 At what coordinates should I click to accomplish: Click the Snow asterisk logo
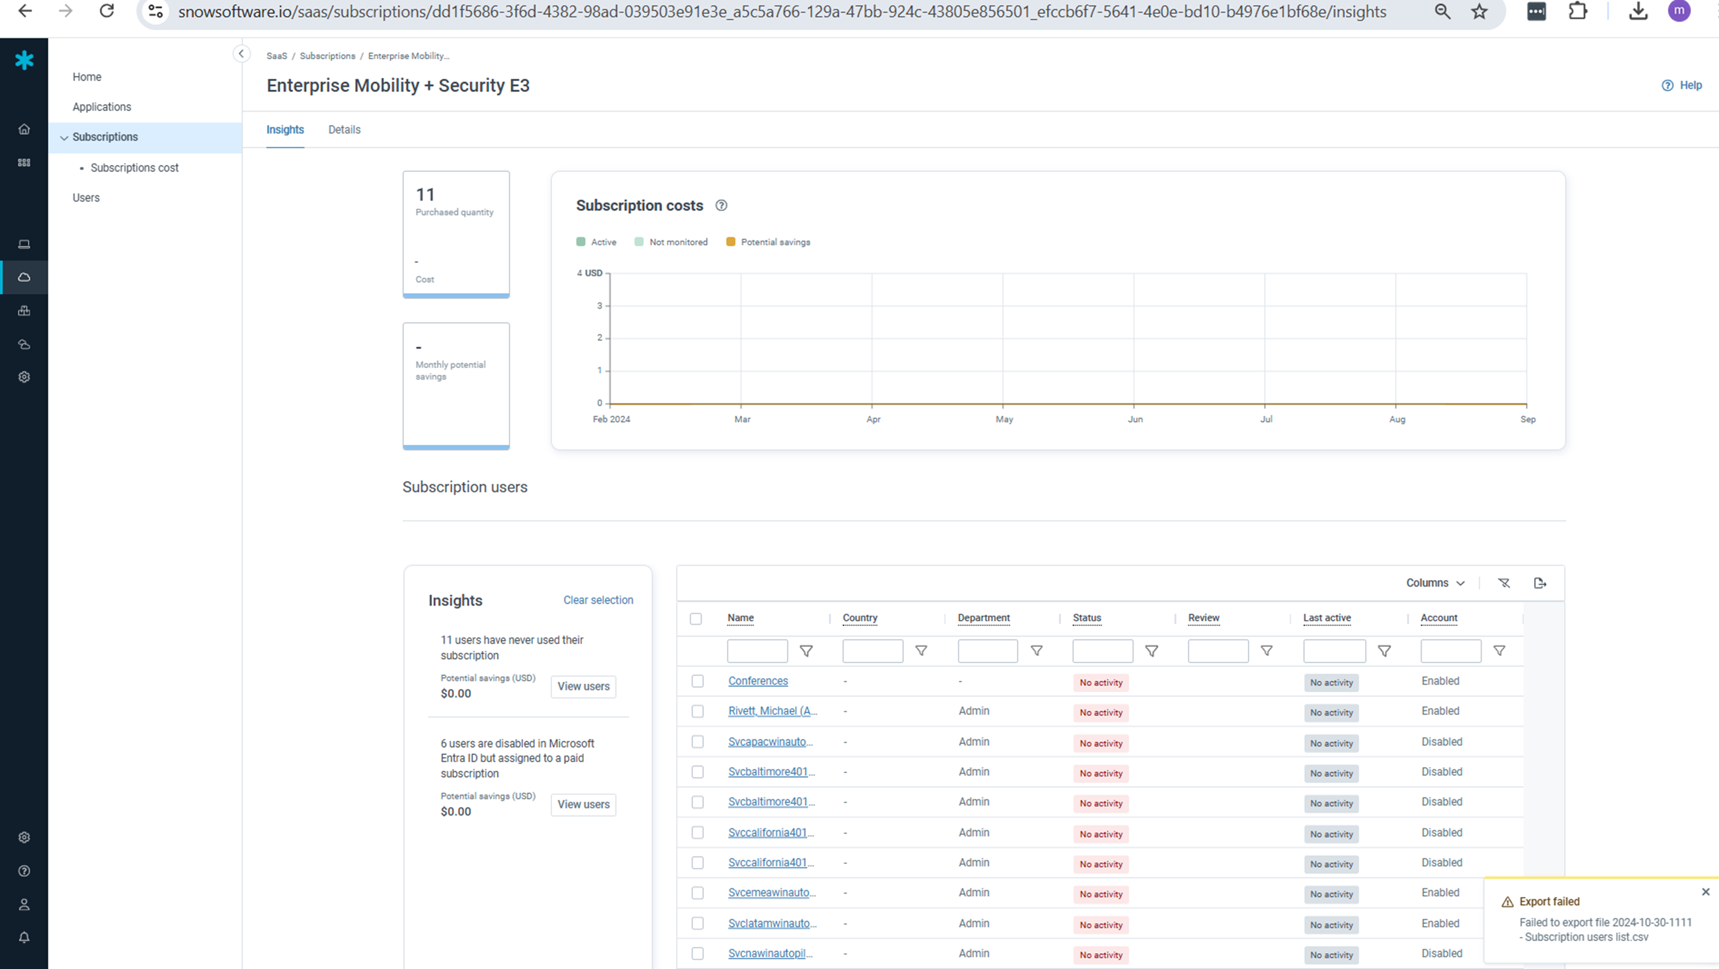24,60
